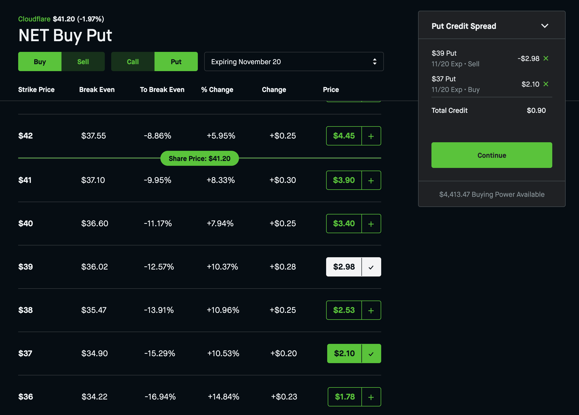Click the plus icon on $40 strike
Viewport: 579px width, 415px height.
coord(371,223)
